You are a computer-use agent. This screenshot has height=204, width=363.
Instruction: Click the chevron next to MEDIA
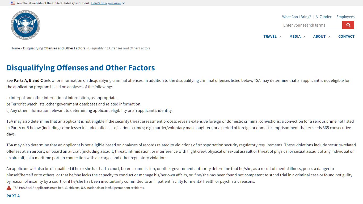pyautogui.click(x=304, y=37)
